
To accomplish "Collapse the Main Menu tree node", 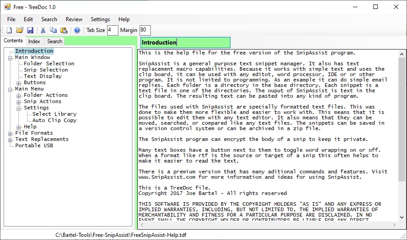I will click(x=10, y=90).
